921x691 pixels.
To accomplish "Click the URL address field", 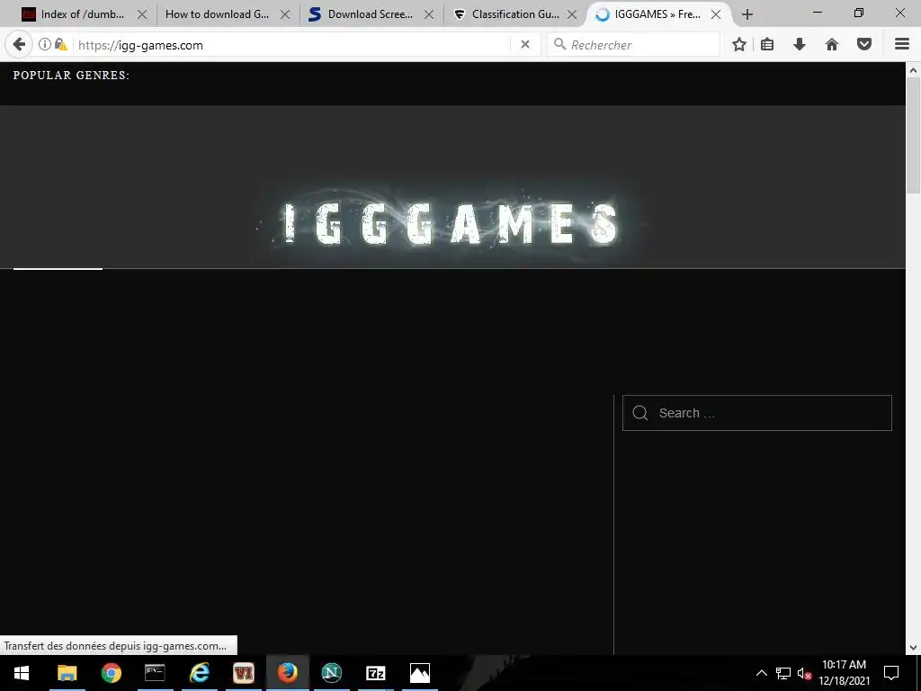I will (x=294, y=45).
